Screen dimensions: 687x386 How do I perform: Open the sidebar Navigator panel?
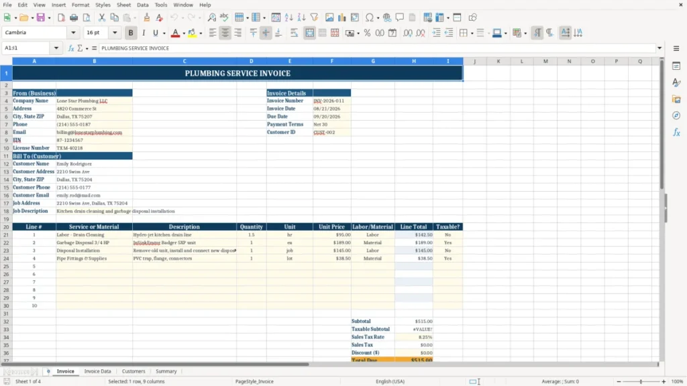point(676,115)
